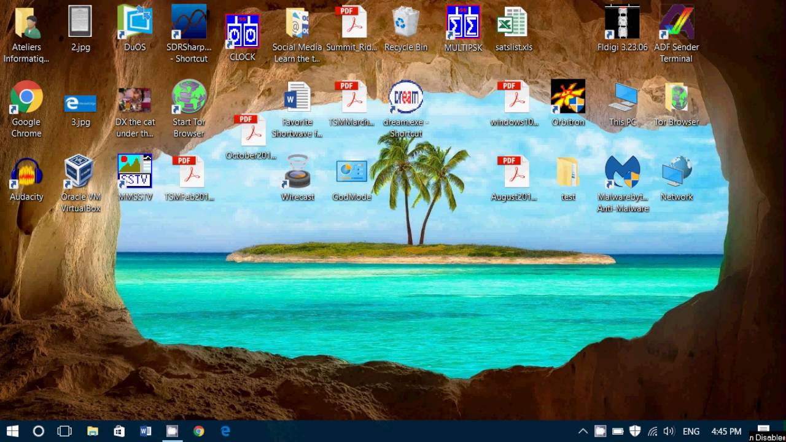The height and width of the screenshot is (442, 786).
Task: Open the Social Media Learn folder
Action: tap(297, 23)
